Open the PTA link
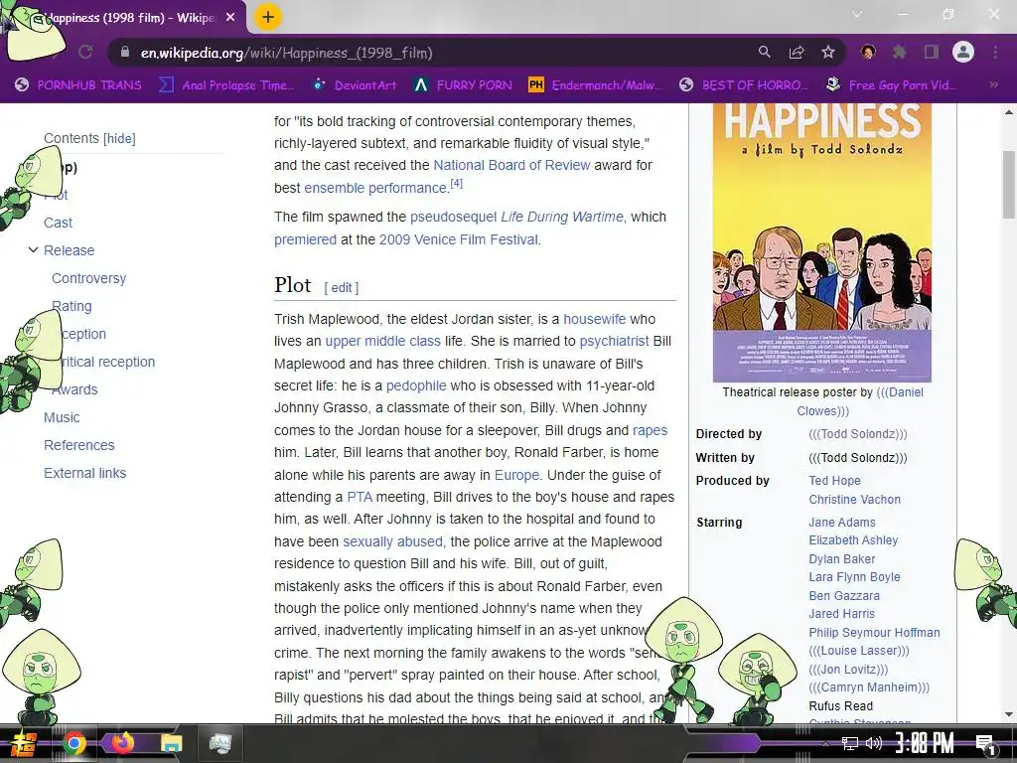 click(360, 497)
